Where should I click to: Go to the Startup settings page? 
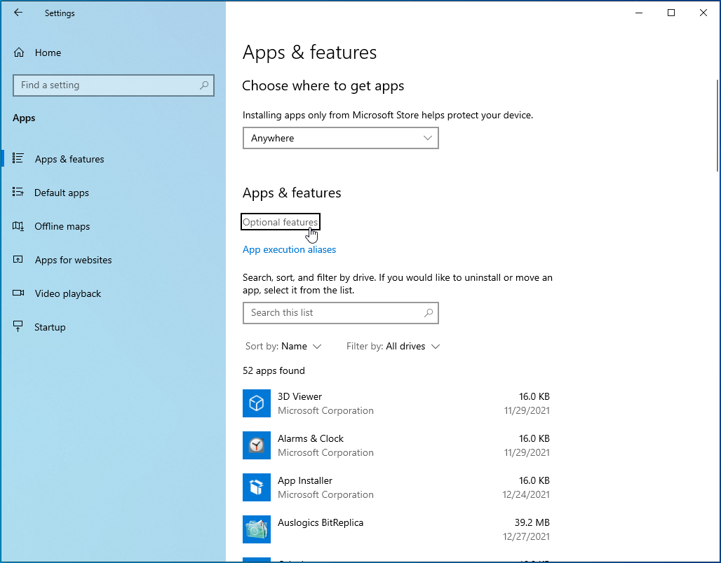(x=50, y=327)
